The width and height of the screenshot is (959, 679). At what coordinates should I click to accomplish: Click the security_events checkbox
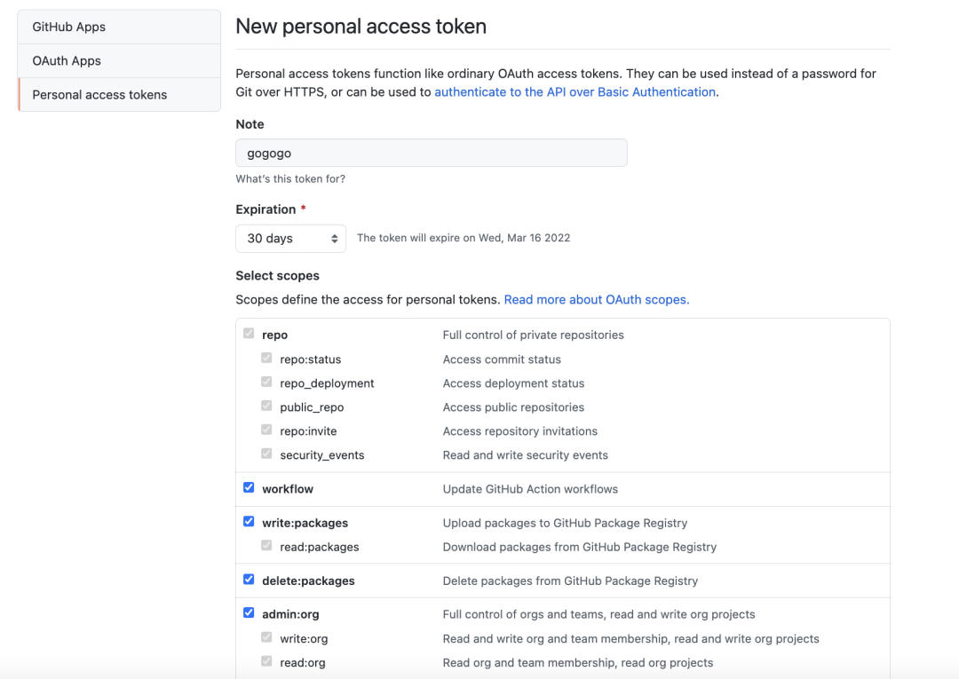(266, 454)
